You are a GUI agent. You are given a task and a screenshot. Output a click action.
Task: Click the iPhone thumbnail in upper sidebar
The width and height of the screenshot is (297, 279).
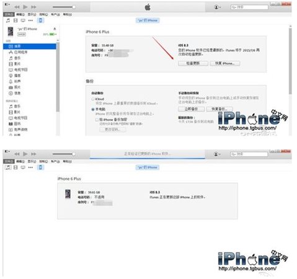[11, 32]
